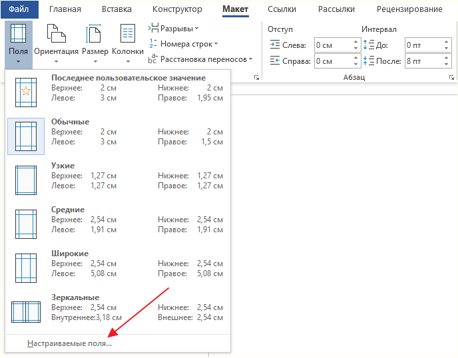
Task: Click the 'Правое: 1,95 см' value
Action: [x=190, y=98]
